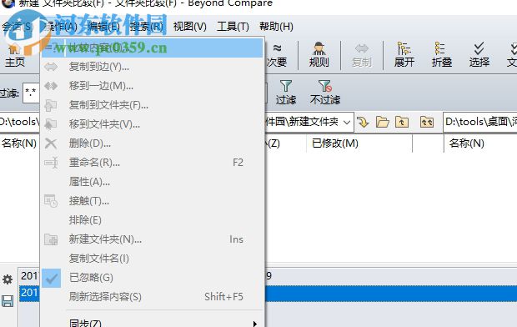This screenshot has height=327, width=517.
Task: Click the Copy (复制) toolbar icon
Action: (x=362, y=55)
